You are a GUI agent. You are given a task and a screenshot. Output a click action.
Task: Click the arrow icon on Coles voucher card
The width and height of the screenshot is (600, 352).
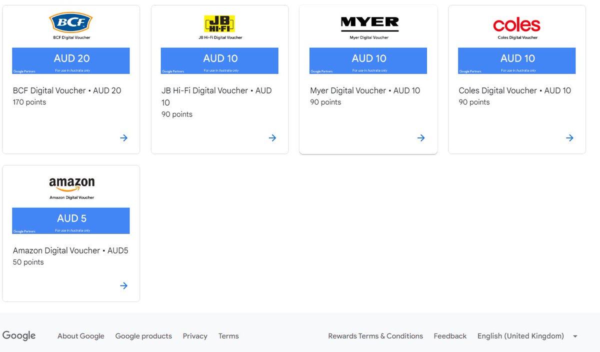pyautogui.click(x=569, y=138)
